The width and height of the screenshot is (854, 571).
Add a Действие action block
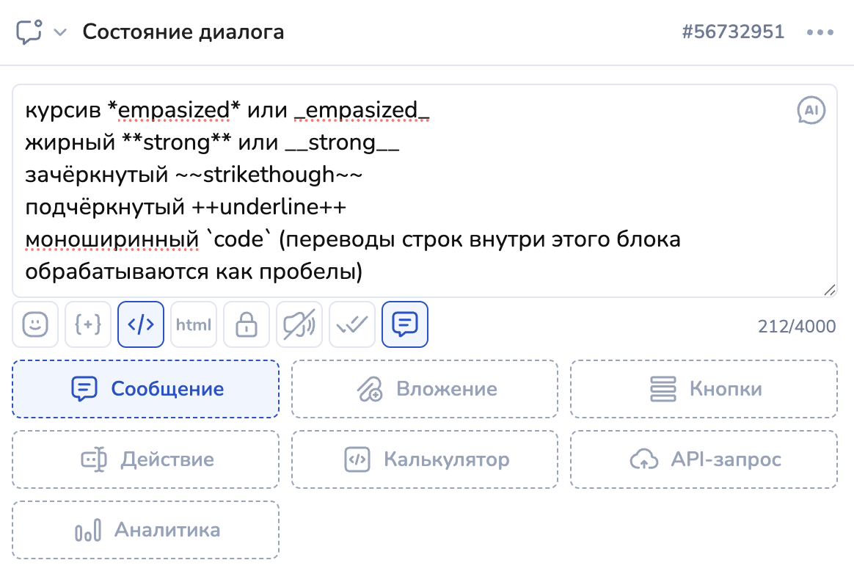click(145, 459)
